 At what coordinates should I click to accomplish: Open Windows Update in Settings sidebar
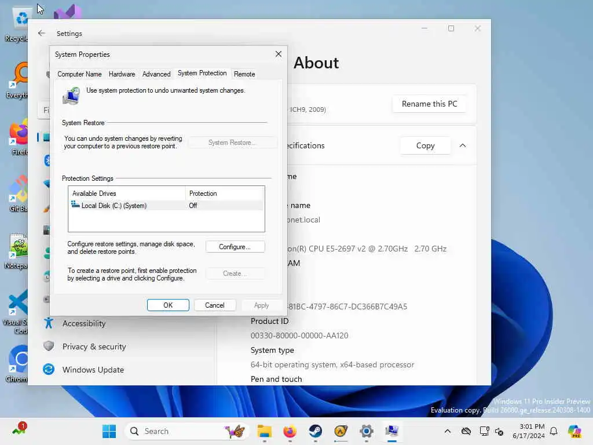93,370
